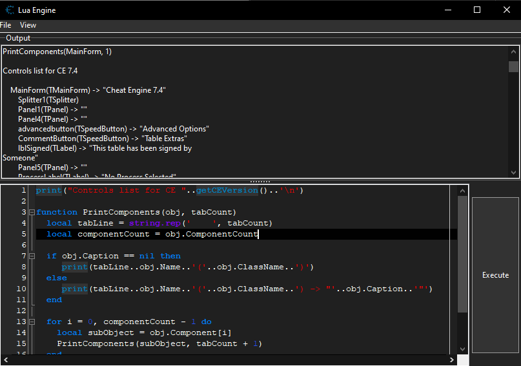Open the File menu
Image resolution: width=521 pixels, height=366 pixels.
(x=6, y=25)
